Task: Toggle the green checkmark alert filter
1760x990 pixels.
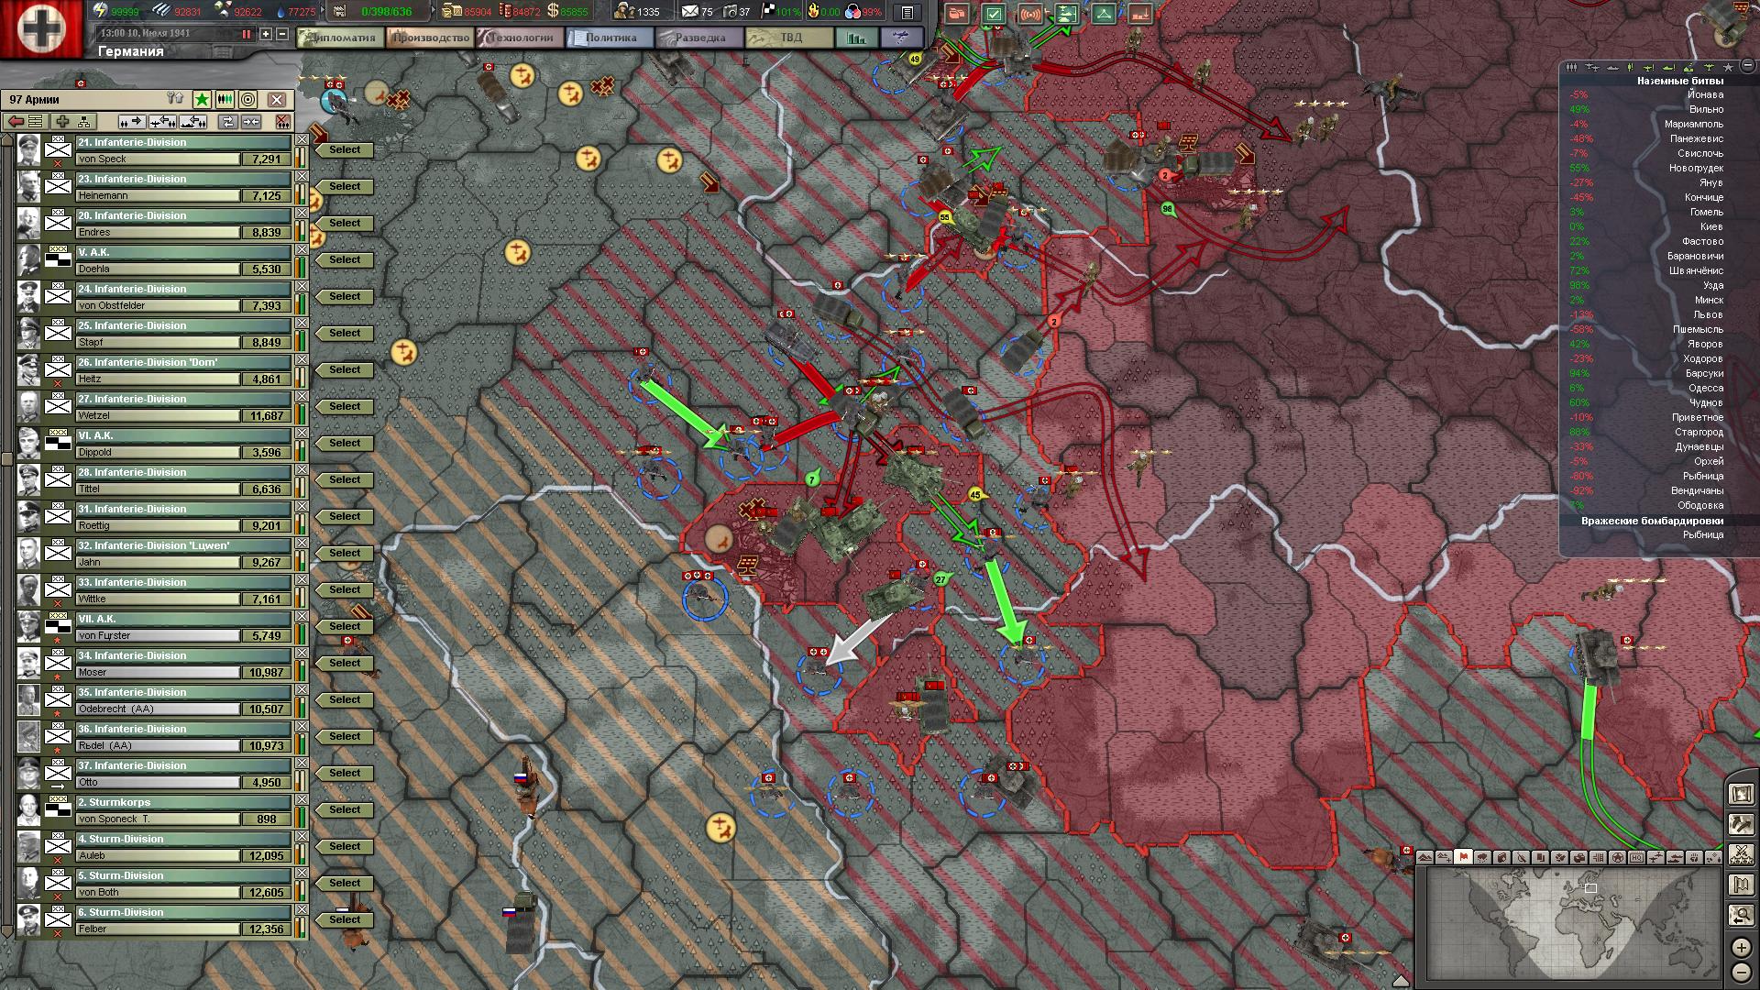Action: click(x=994, y=14)
